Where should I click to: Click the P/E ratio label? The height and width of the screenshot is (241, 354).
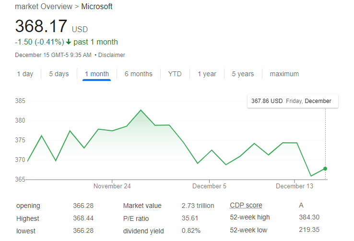click(x=136, y=218)
